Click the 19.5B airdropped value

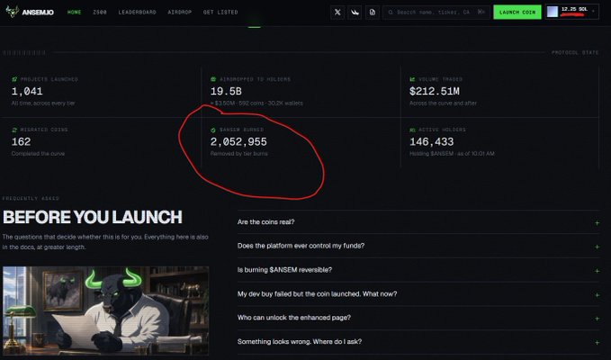226,91
